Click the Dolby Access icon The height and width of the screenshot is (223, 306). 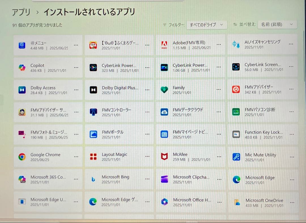(x=22, y=90)
